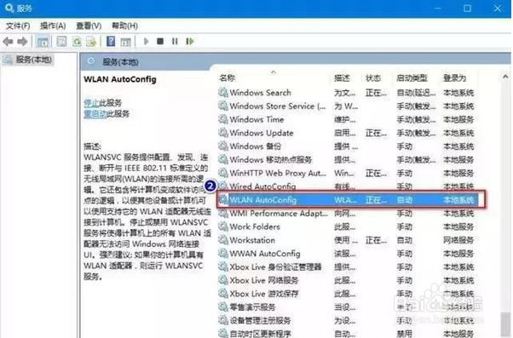
Task: Click the Start Service play icon
Action: point(147,42)
